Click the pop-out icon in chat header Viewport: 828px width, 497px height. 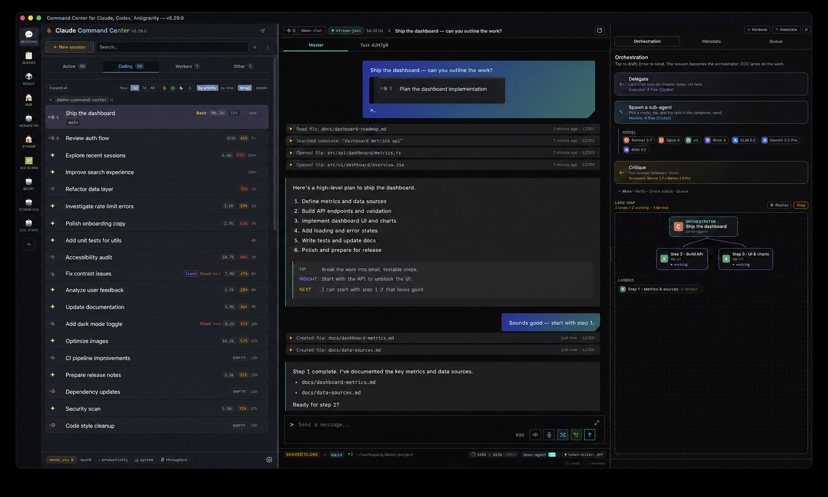[599, 31]
